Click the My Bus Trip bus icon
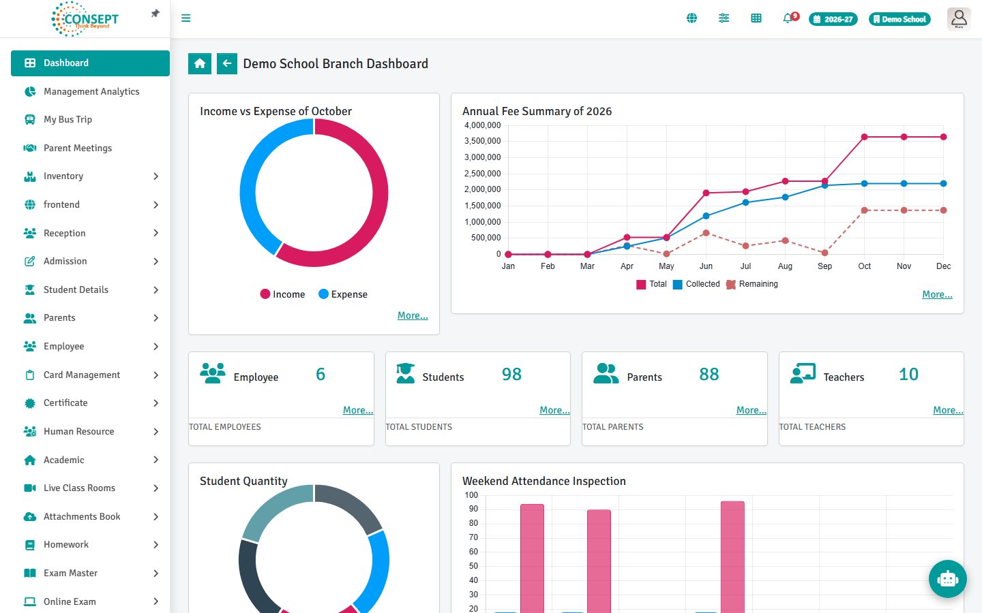This screenshot has height=613, width=982. click(x=30, y=120)
